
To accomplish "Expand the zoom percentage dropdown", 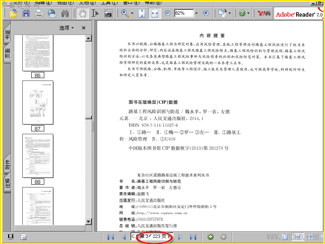I will tap(197, 13).
